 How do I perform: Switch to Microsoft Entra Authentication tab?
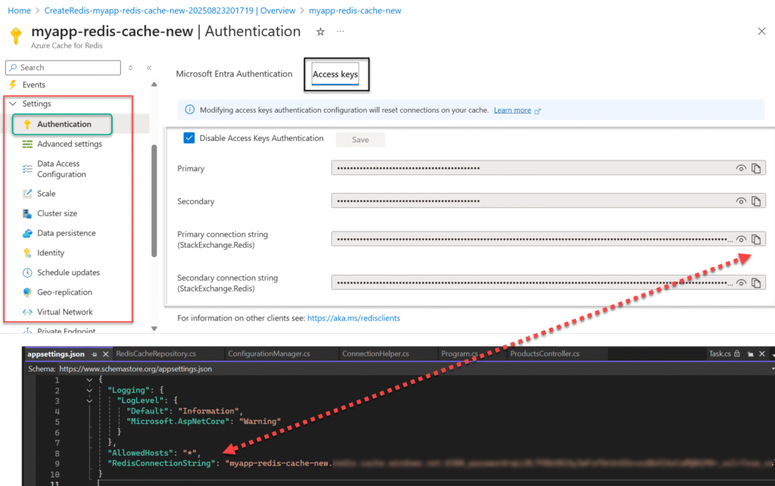tap(234, 73)
